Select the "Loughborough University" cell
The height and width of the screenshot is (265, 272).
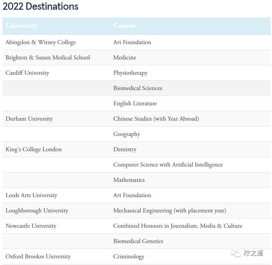pos(37,211)
